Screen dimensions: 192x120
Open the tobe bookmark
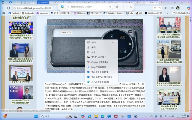130,13
